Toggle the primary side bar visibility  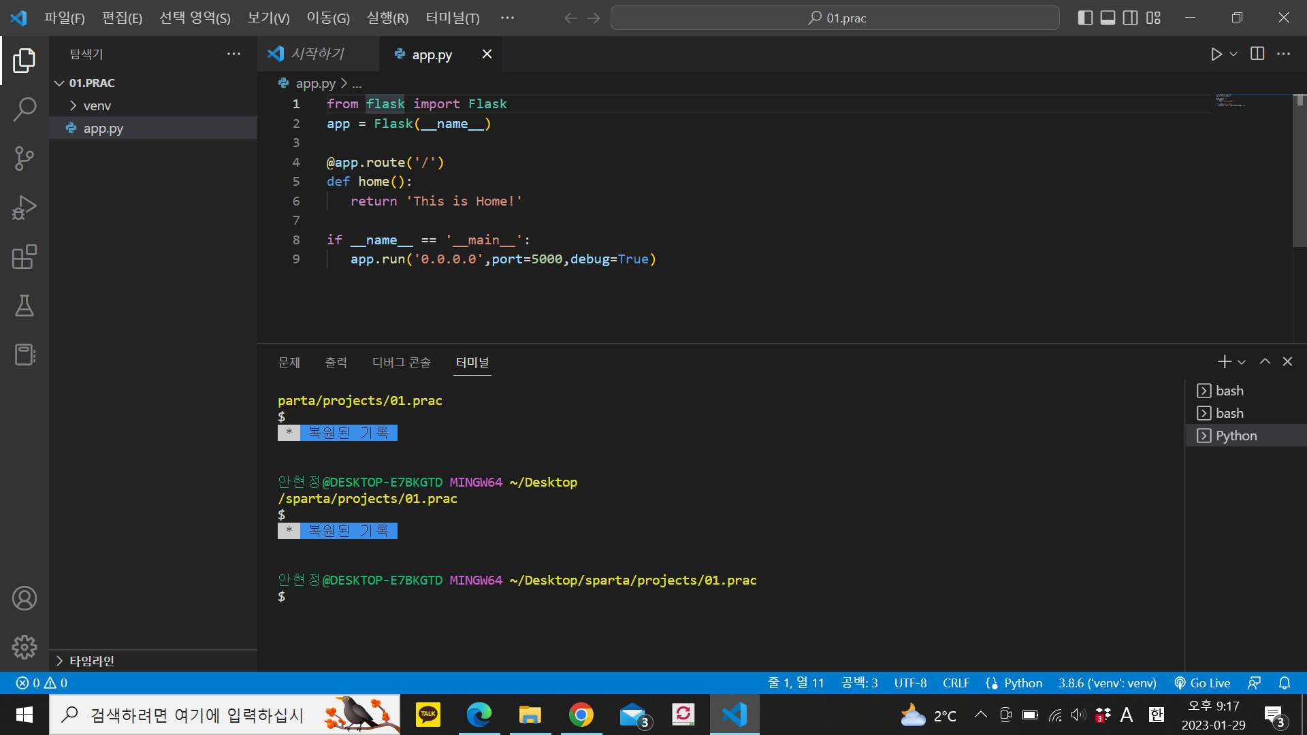point(1085,18)
